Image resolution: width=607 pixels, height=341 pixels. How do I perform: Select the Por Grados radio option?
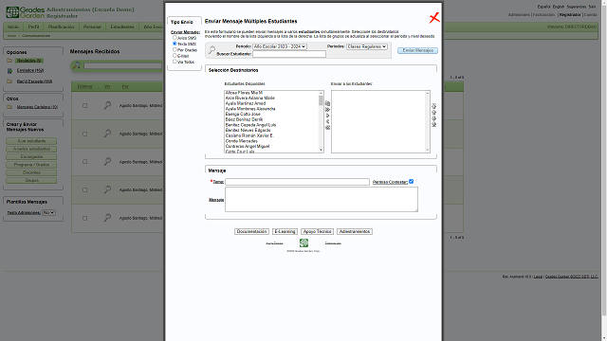[x=175, y=49]
